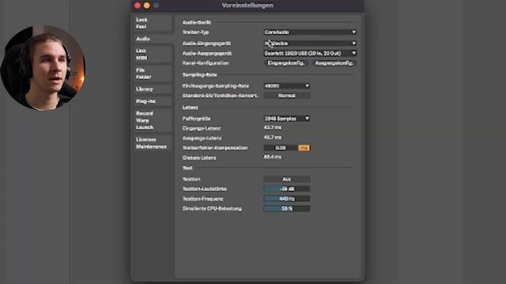Click the Audio-Gerät section heading

point(197,23)
